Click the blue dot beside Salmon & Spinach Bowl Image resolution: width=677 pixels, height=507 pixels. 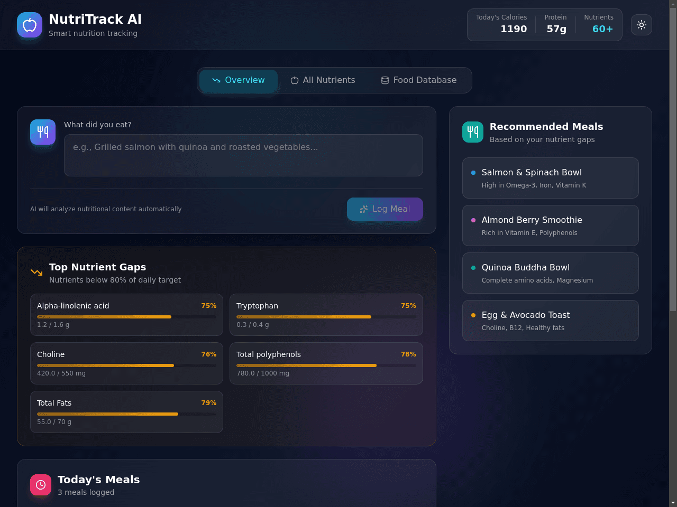coord(473,173)
